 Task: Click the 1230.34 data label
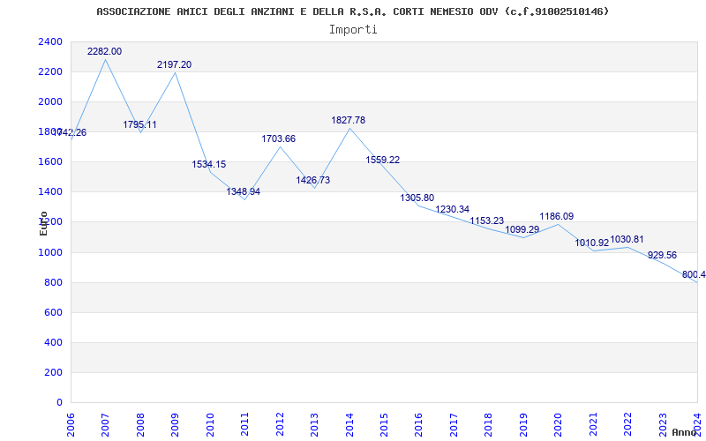click(x=453, y=210)
